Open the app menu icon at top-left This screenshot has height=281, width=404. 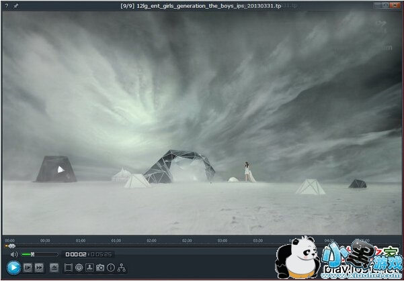(x=6, y=5)
